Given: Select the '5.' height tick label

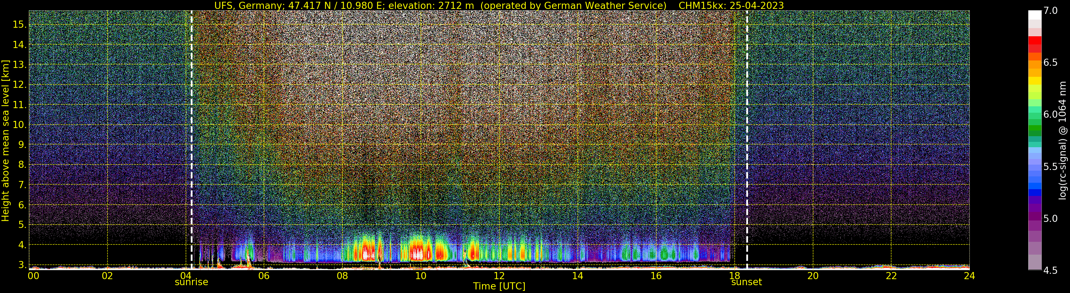Looking at the screenshot, I should [22, 225].
